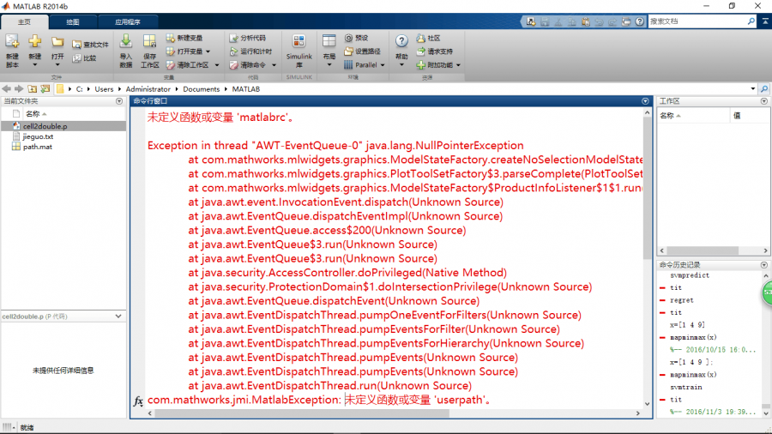The width and height of the screenshot is (772, 434).
Task: Collapse the toolstrip with the top-right arrow
Action: tap(765, 21)
